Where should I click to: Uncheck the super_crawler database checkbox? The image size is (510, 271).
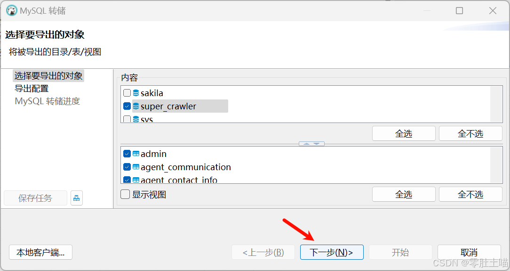point(127,106)
